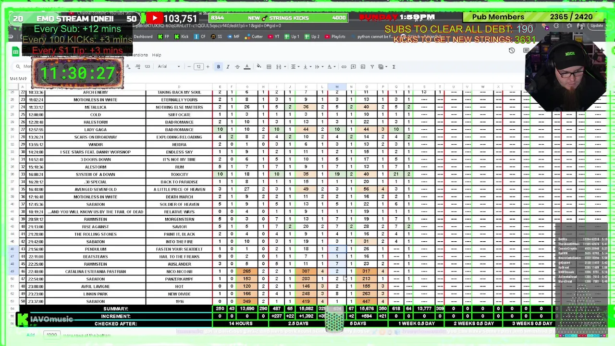Click the insert chart icon
Image resolution: width=615 pixels, height=346 pixels.
tap(363, 67)
